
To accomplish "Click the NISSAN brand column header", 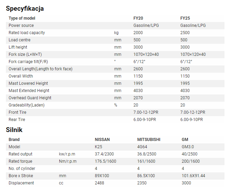I will (x=102, y=140).
